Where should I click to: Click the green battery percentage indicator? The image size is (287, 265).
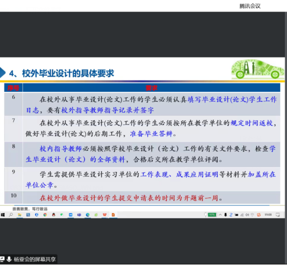pyautogui.click(x=212, y=215)
